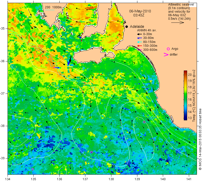Click the longitude axis label 140
This screenshot has width=202, height=182.
point(163,179)
